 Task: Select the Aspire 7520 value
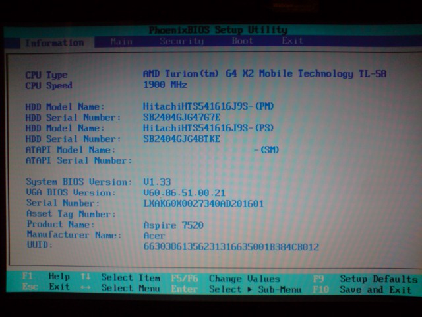(x=173, y=225)
